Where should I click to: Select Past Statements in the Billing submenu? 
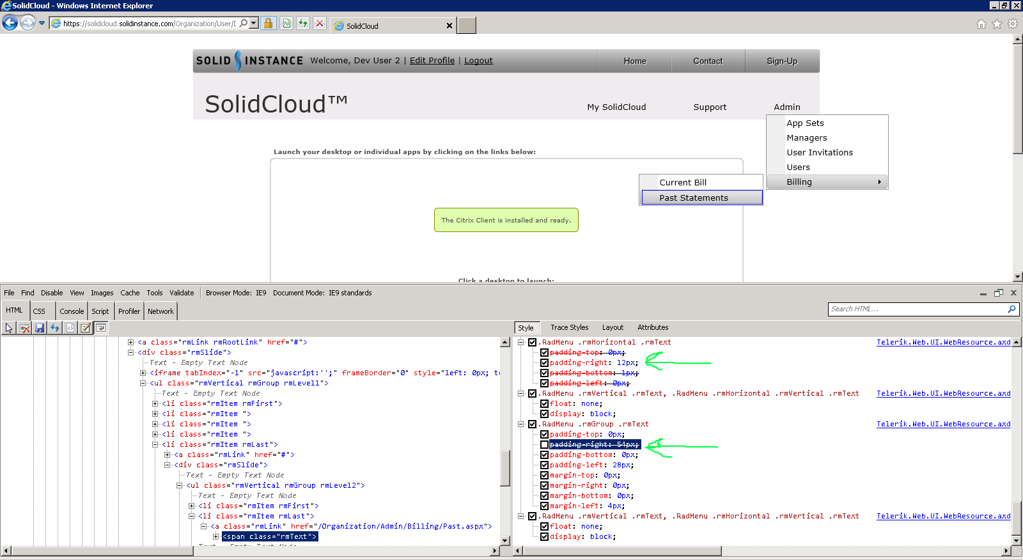tap(701, 198)
